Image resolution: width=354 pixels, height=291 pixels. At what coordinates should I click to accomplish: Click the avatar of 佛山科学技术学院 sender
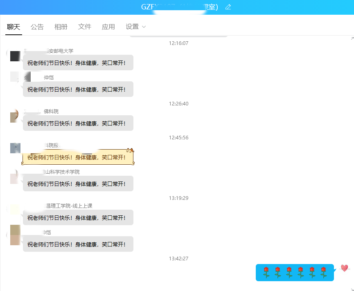tap(15, 177)
